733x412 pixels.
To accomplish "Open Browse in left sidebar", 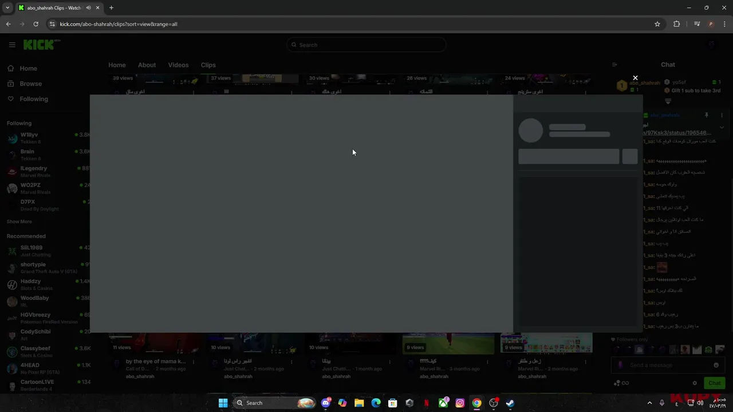I will (x=25, y=84).
